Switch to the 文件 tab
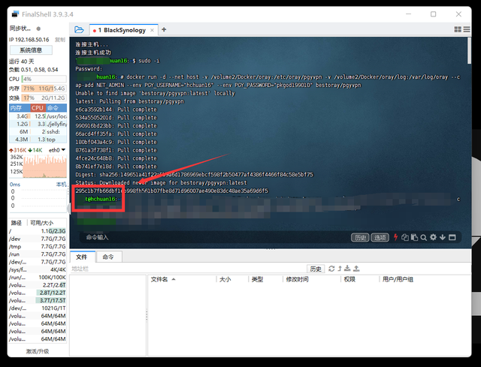This screenshot has height=367, width=481. 82,257
